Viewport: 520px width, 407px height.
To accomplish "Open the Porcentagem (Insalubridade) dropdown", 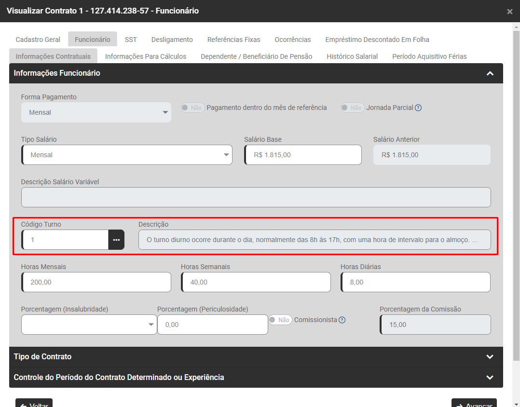I will click(x=89, y=325).
